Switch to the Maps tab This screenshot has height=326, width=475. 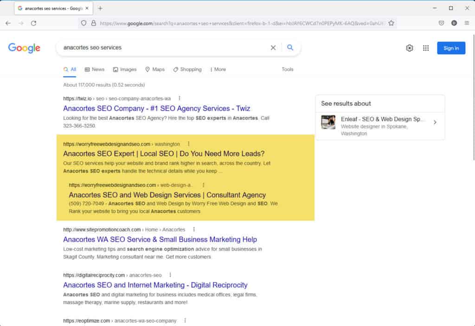click(x=155, y=70)
